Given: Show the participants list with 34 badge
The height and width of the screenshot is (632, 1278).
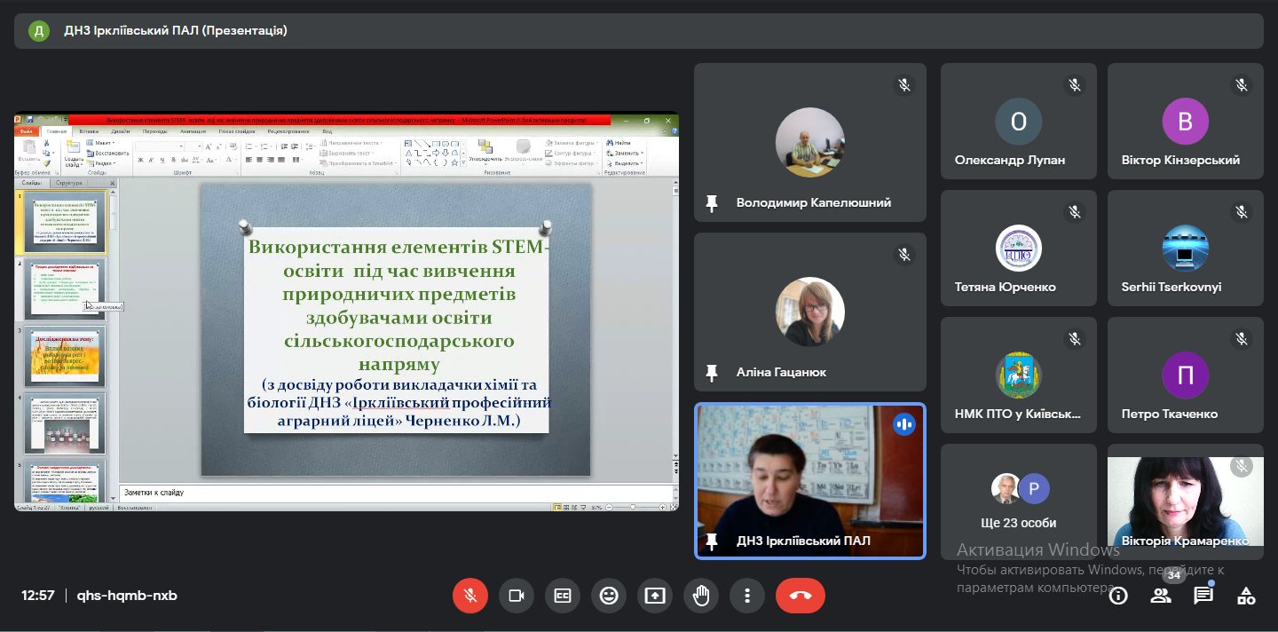Looking at the screenshot, I should click(1161, 596).
